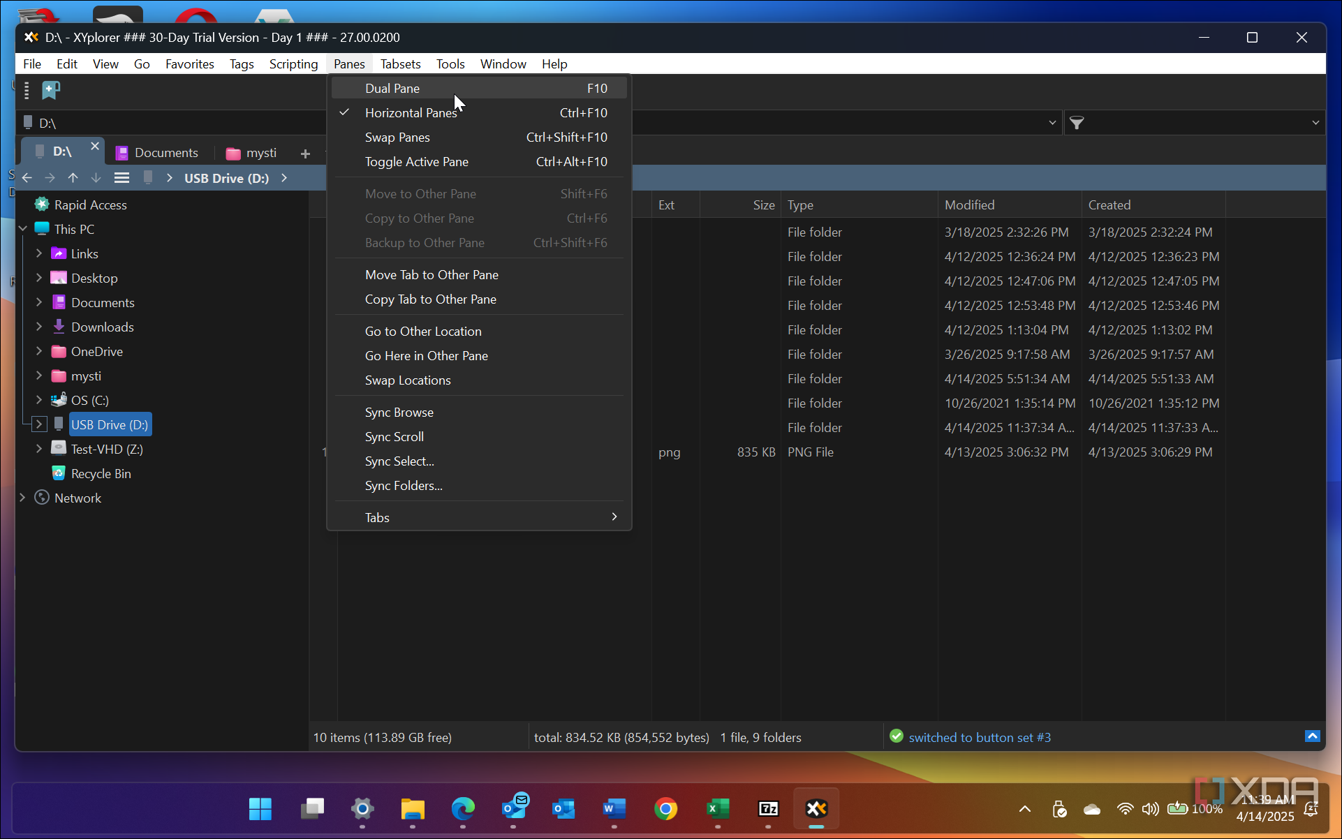Click the blue status bar arrow button
Viewport: 1342px width, 839px height.
(1313, 736)
